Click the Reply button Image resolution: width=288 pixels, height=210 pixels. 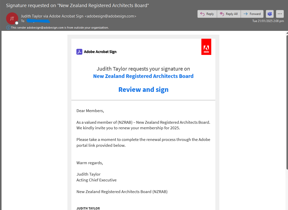(x=207, y=14)
